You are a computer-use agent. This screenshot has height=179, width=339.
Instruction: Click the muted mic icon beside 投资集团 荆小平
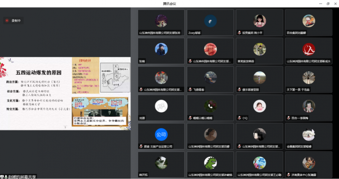coord(239,33)
